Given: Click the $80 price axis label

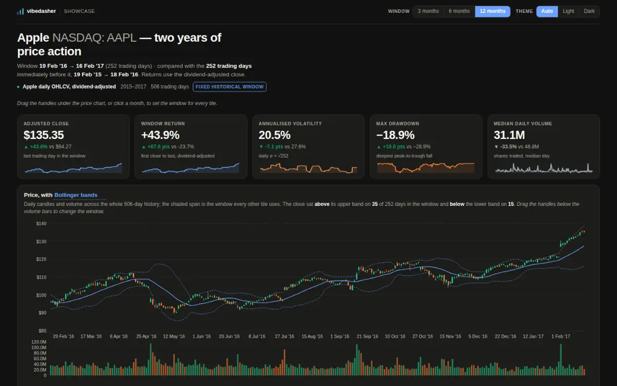Looking at the screenshot, I should pos(42,330).
